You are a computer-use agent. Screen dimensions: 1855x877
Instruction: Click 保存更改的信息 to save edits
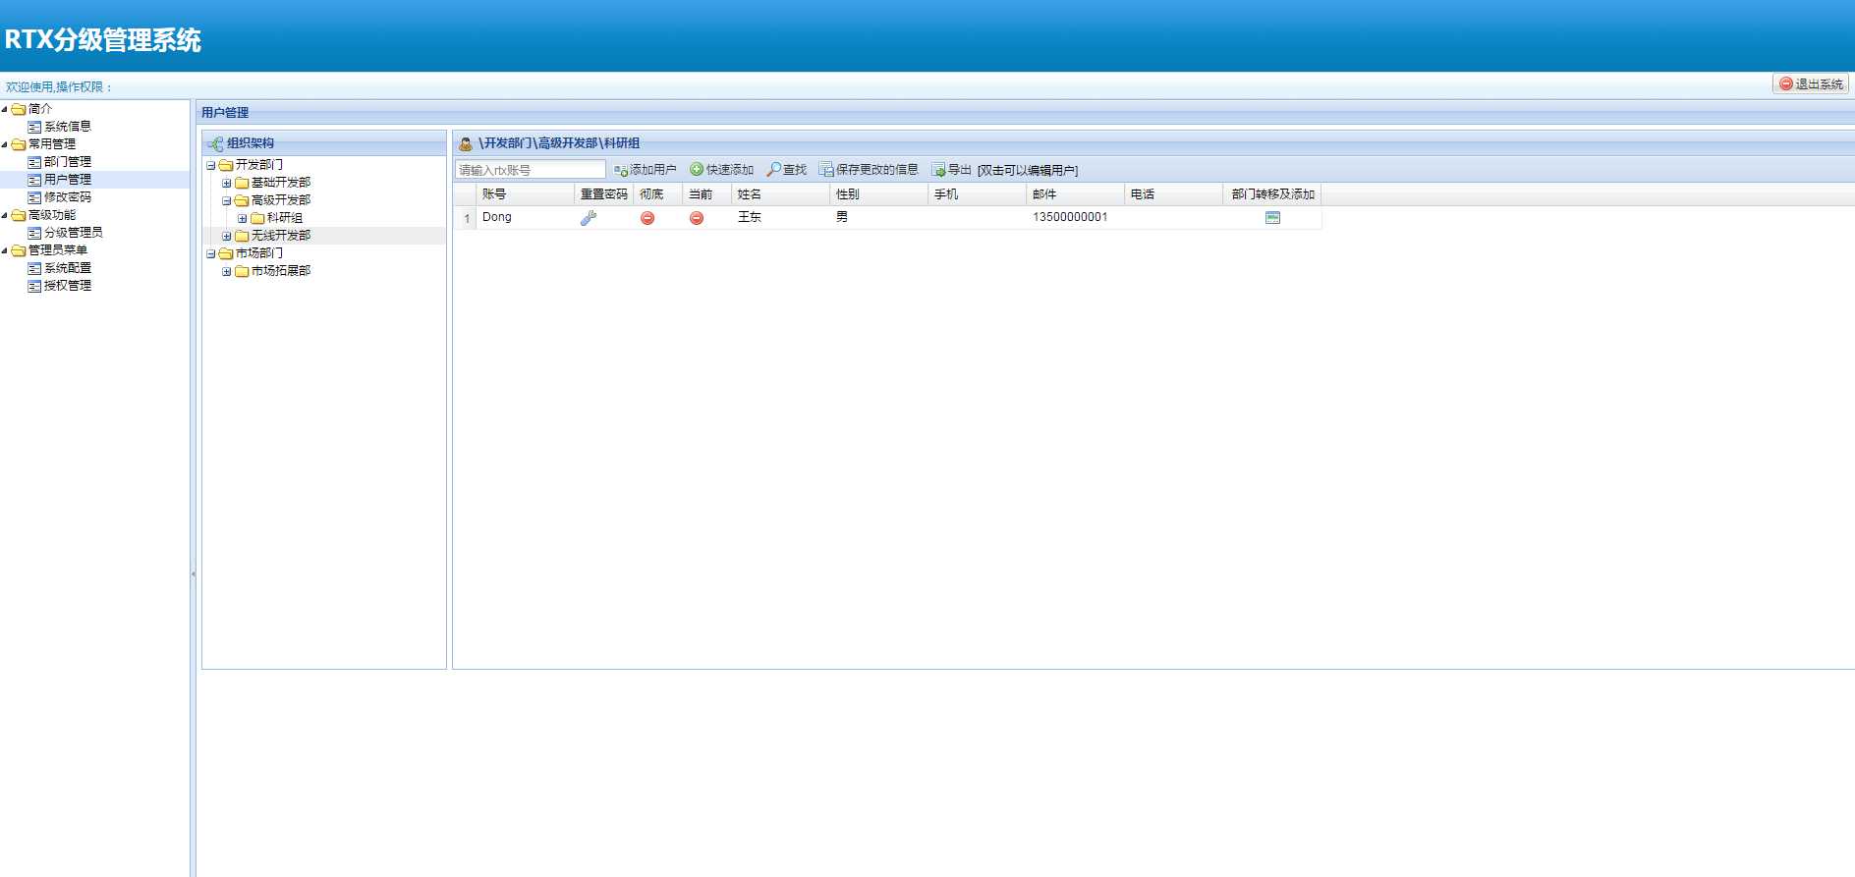[x=869, y=170]
